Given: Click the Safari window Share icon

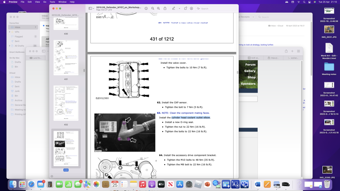Looking at the screenshot, I should (x=286, y=51).
